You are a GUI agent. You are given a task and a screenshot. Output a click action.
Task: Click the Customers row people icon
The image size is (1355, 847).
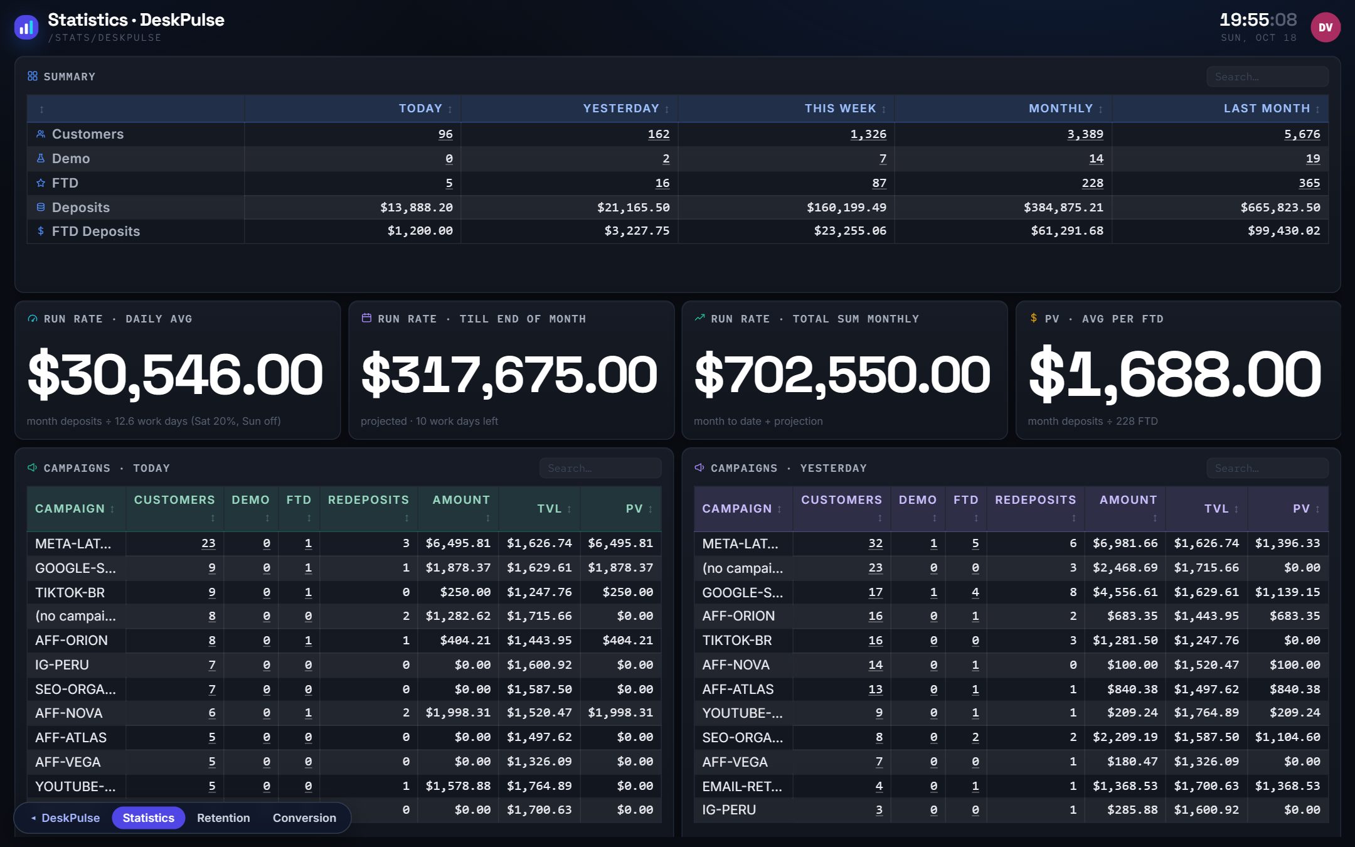(x=41, y=134)
